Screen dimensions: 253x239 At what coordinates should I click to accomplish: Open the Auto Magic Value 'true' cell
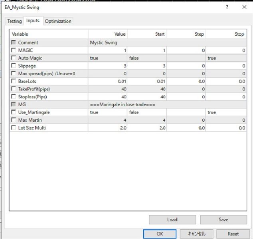click(x=108, y=58)
